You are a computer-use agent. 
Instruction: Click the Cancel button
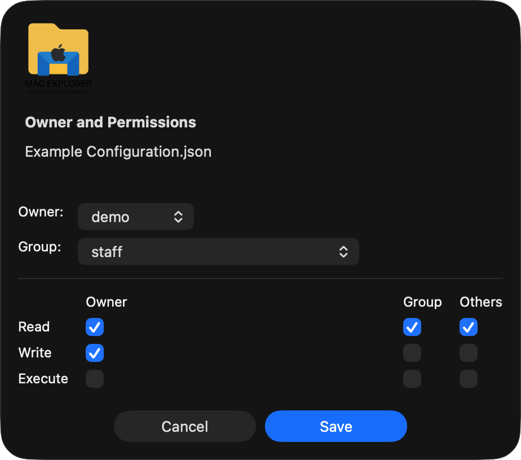[x=185, y=426]
